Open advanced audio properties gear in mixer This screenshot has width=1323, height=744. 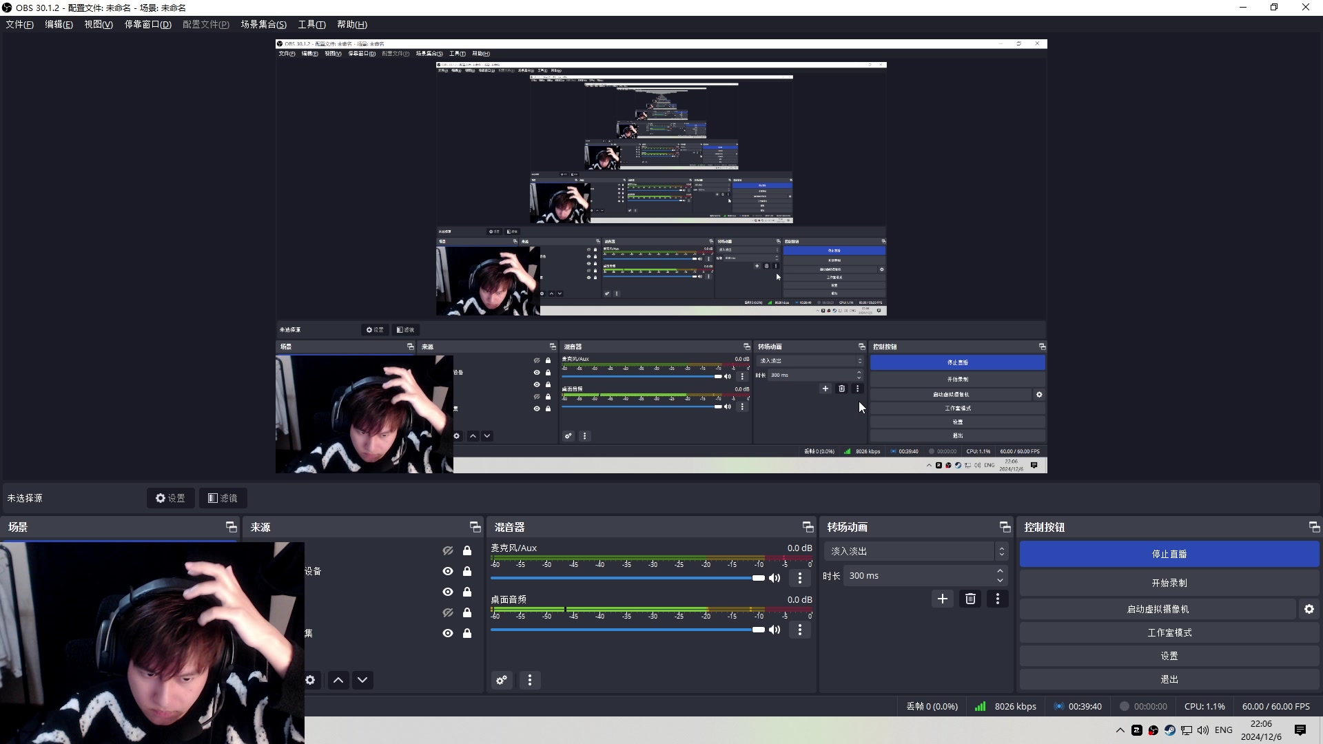tap(502, 680)
